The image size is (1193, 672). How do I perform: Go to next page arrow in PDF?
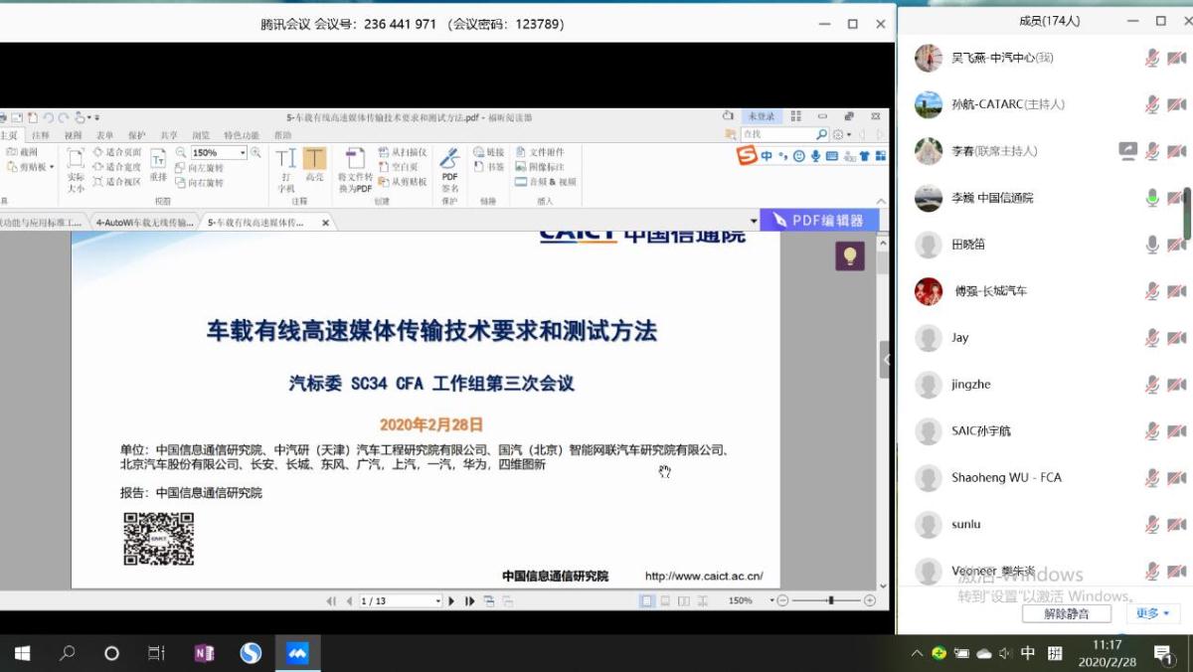(x=451, y=600)
